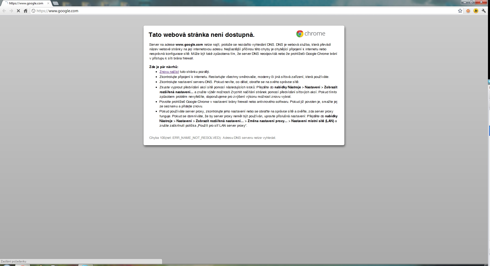Open the orange play extension icon

468,11
